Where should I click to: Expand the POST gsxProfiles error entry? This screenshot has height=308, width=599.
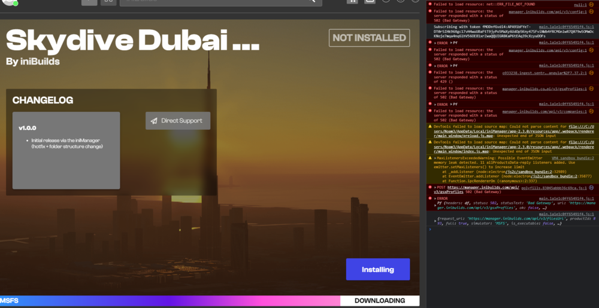click(x=435, y=188)
